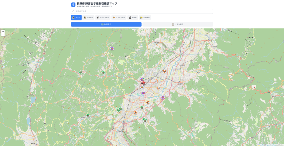Filter by レジャー施設 category
Screen dimensions: 284x146
119,17
